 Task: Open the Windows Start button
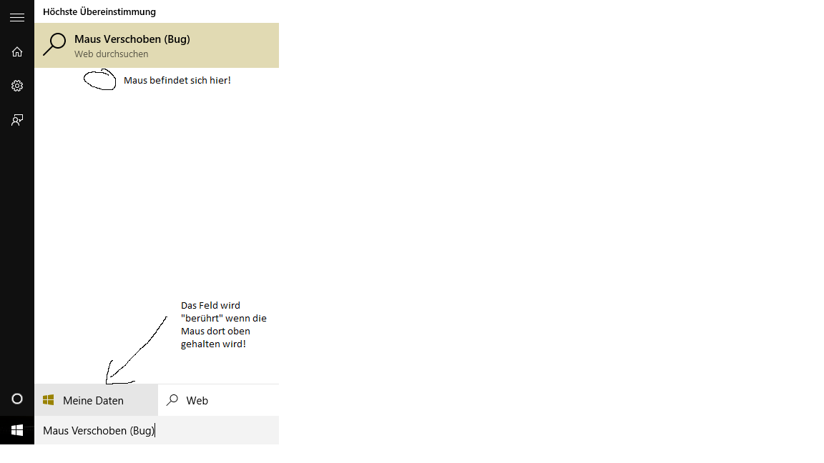pyautogui.click(x=17, y=430)
